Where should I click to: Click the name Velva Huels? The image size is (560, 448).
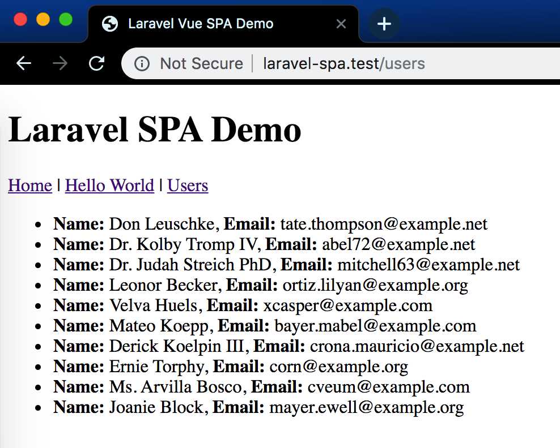[153, 305]
